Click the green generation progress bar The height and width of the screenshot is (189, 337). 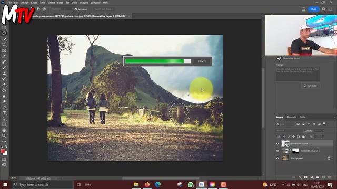[158, 61]
